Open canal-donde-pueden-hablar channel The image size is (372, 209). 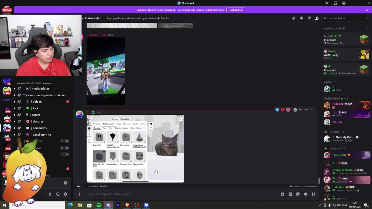click(x=43, y=95)
